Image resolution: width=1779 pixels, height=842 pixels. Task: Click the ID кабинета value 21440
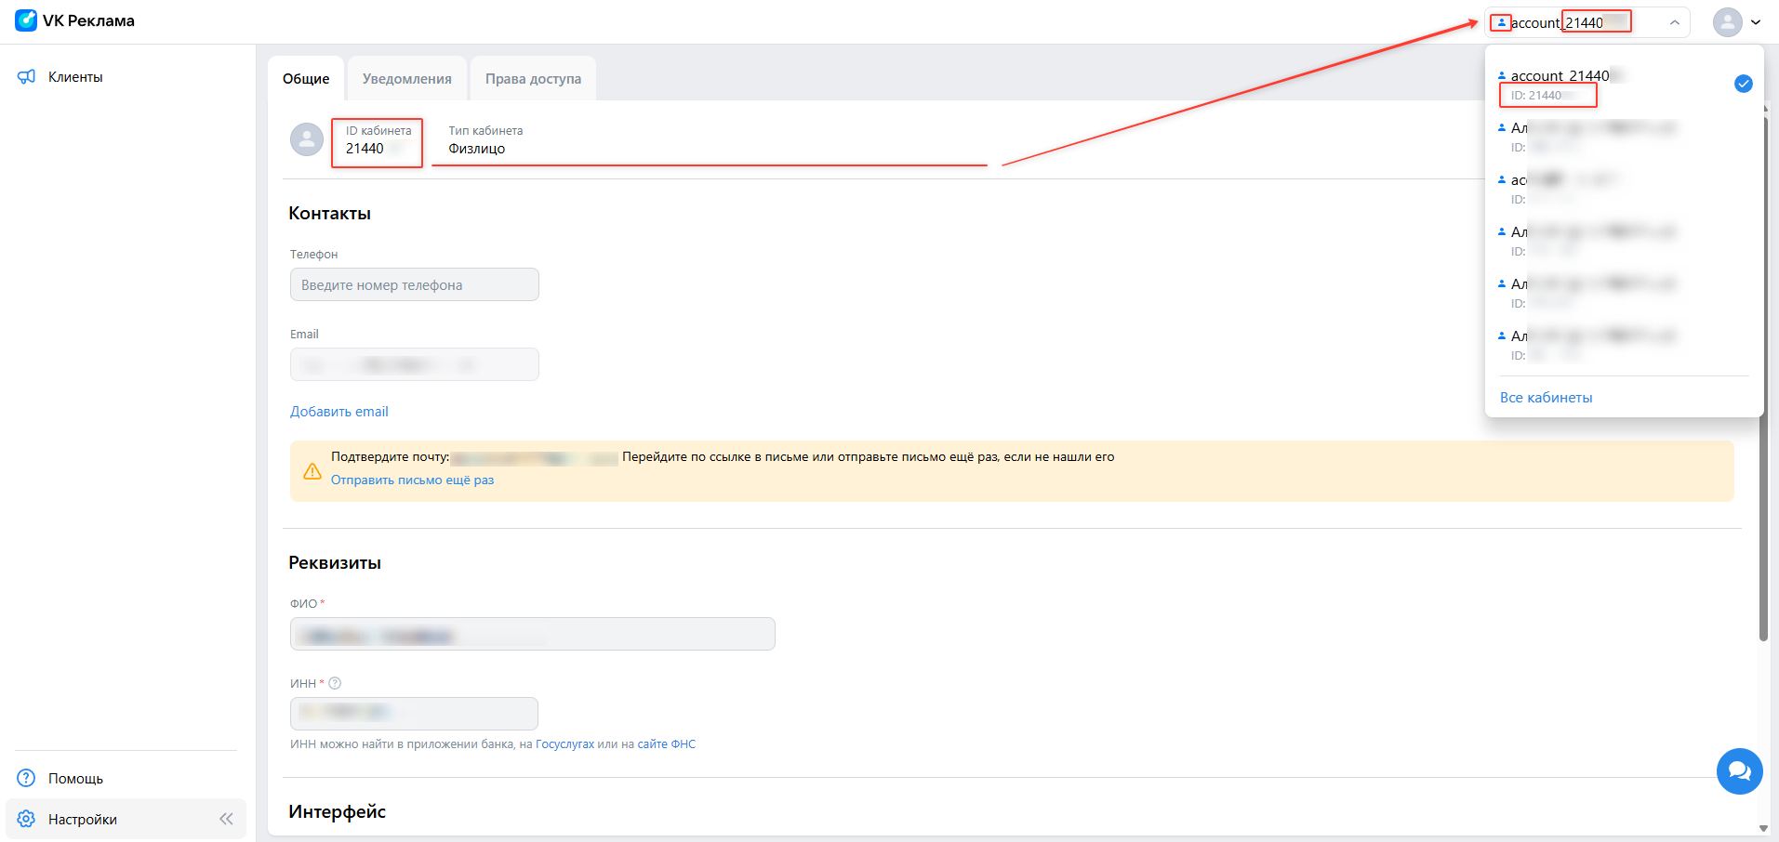[365, 149]
